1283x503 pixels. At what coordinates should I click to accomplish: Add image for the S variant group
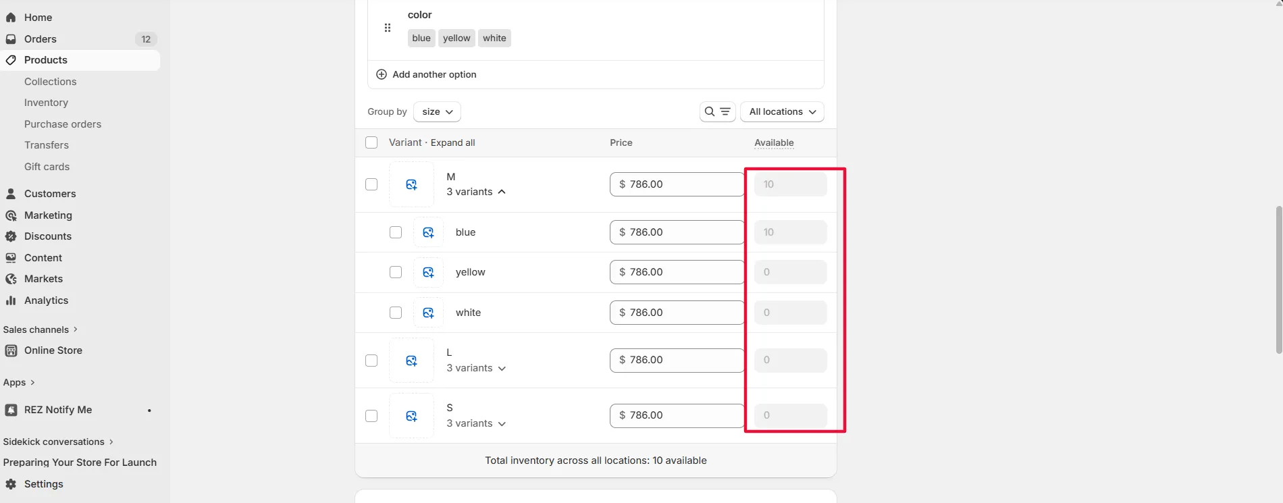coord(411,416)
